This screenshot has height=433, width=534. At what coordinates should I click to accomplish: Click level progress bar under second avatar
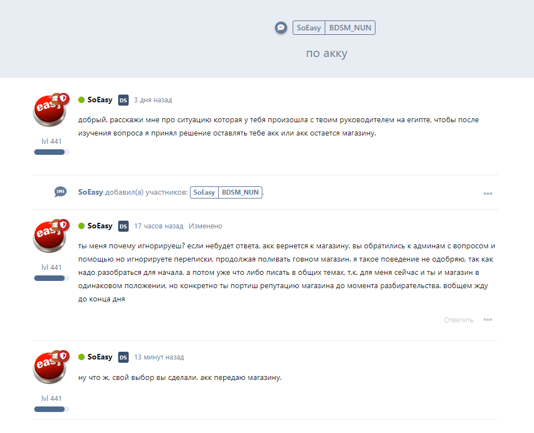[x=52, y=278]
